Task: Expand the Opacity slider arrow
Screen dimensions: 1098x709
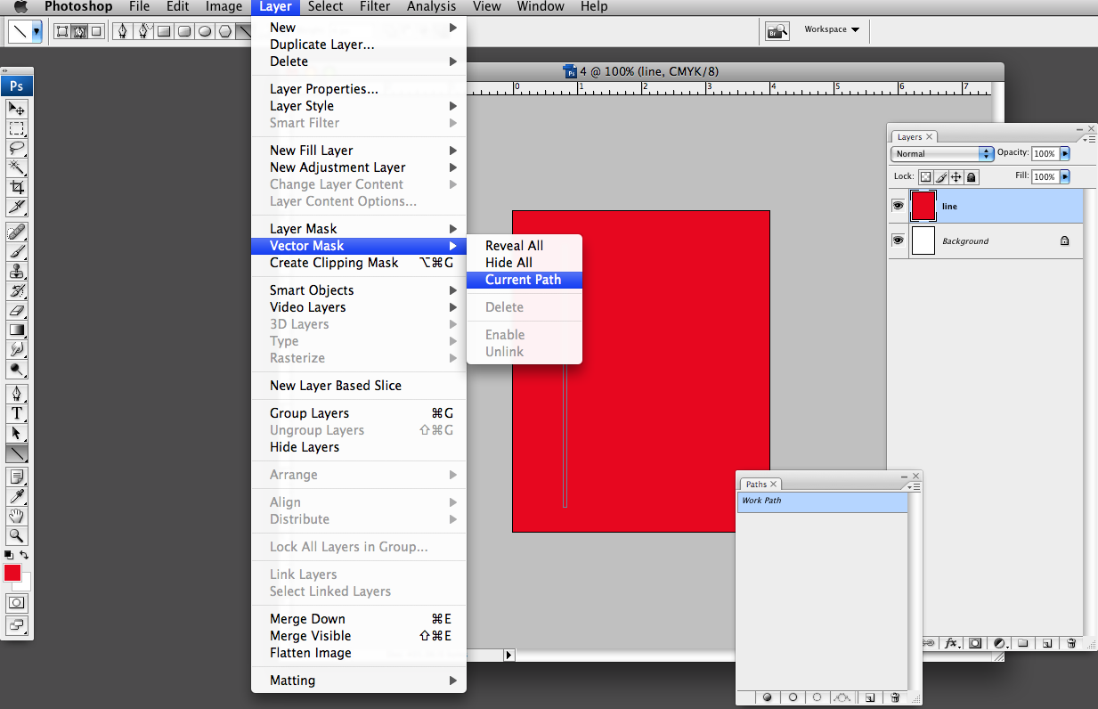Action: [x=1065, y=153]
